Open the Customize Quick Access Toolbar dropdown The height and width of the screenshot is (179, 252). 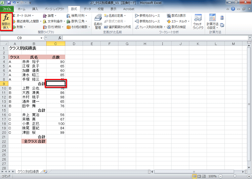point(30,3)
